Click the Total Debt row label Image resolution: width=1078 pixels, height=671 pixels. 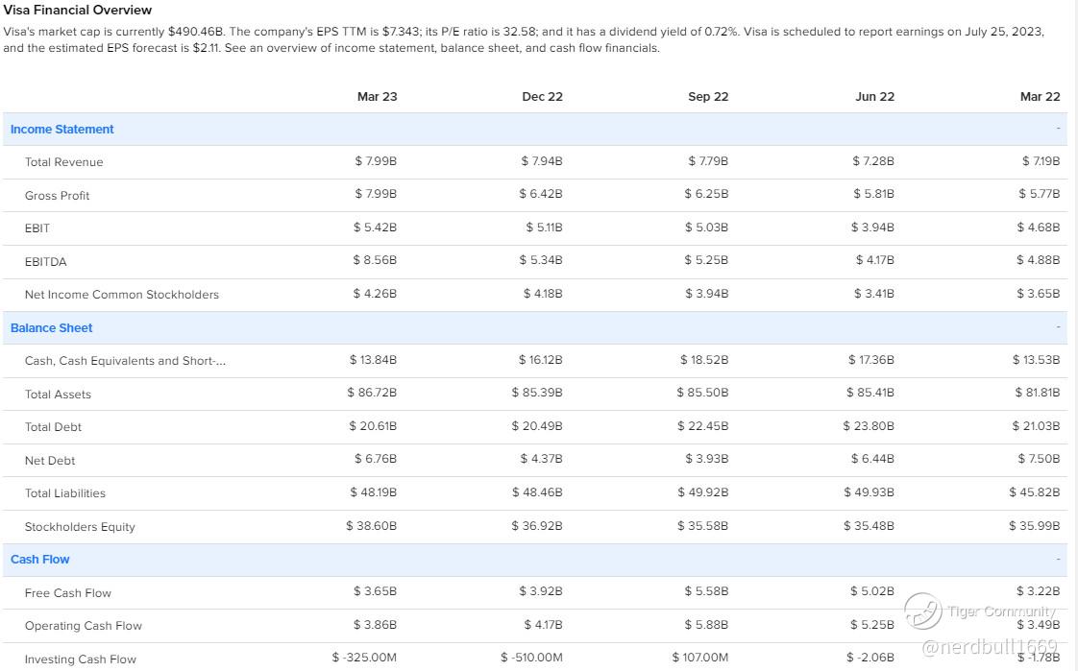pyautogui.click(x=53, y=427)
